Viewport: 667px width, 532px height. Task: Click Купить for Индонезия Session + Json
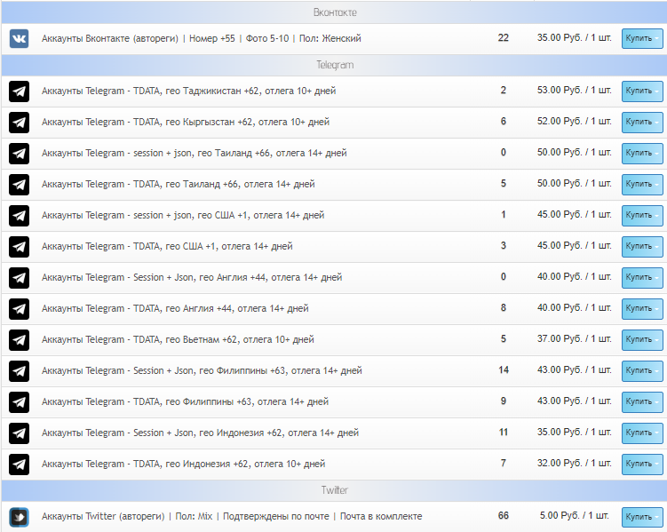coord(642,433)
